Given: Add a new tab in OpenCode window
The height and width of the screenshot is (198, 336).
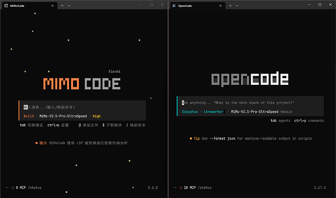Looking at the screenshot, I should (230, 6).
